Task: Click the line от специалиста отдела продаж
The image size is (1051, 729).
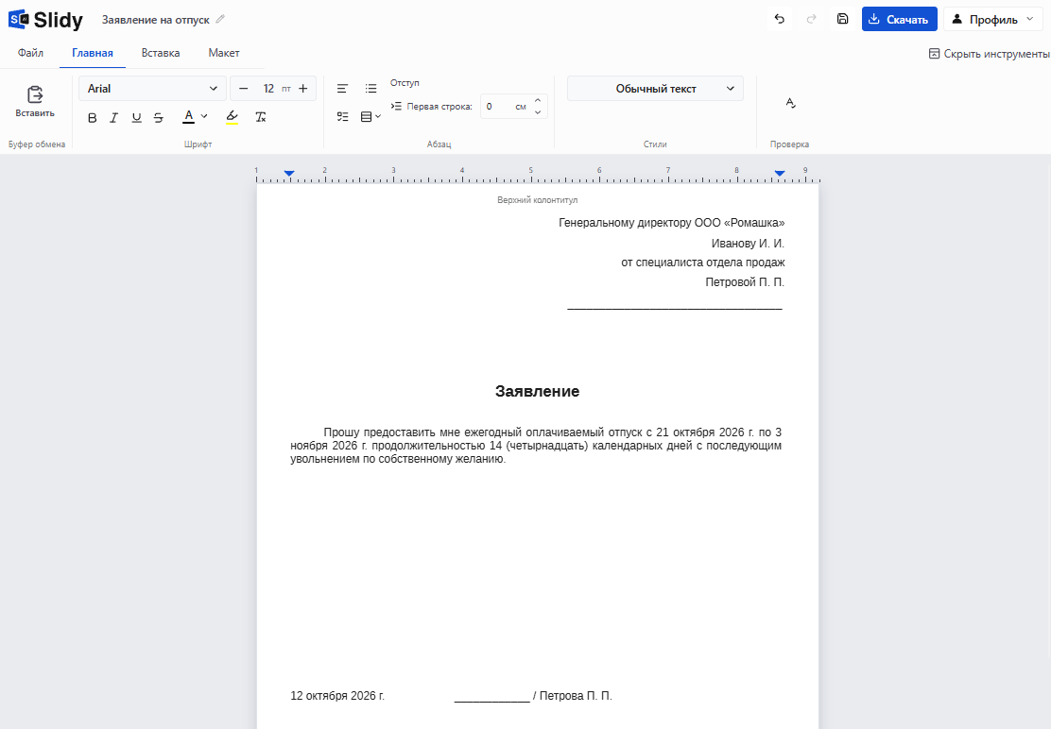Action: click(702, 263)
